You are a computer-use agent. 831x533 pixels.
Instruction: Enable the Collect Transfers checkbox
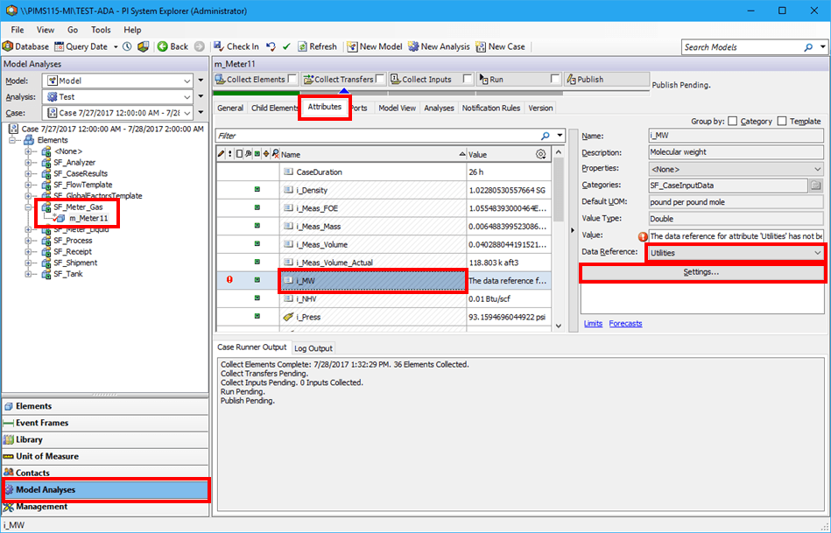(381, 79)
